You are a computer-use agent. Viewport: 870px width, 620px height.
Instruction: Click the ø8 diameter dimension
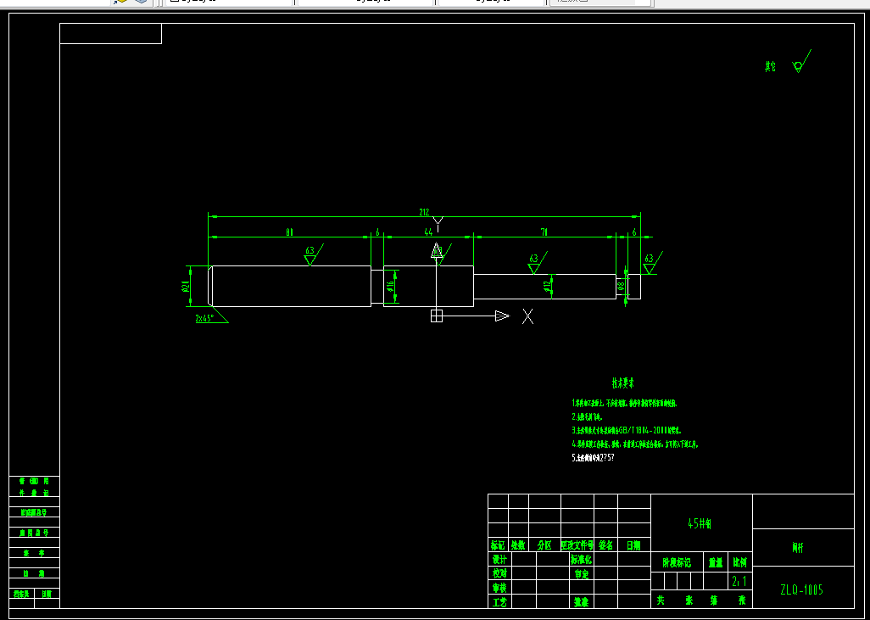tap(622, 287)
